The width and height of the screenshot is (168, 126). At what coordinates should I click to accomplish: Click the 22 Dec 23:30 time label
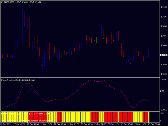coord(73,124)
